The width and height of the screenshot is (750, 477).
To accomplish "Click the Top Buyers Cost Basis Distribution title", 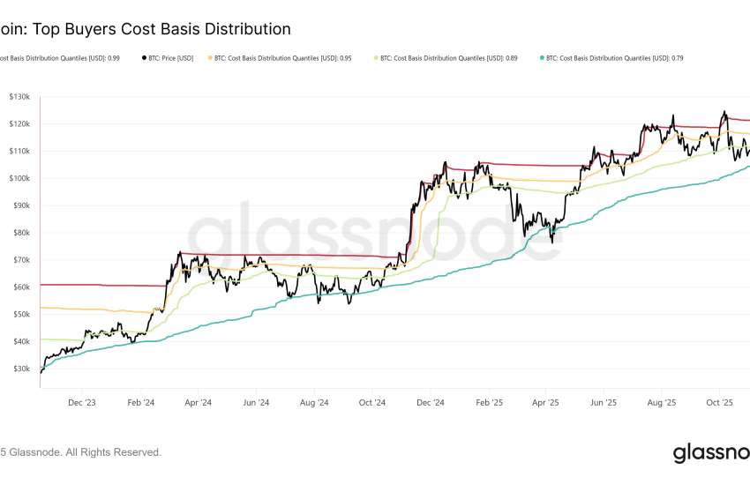I will click(146, 29).
